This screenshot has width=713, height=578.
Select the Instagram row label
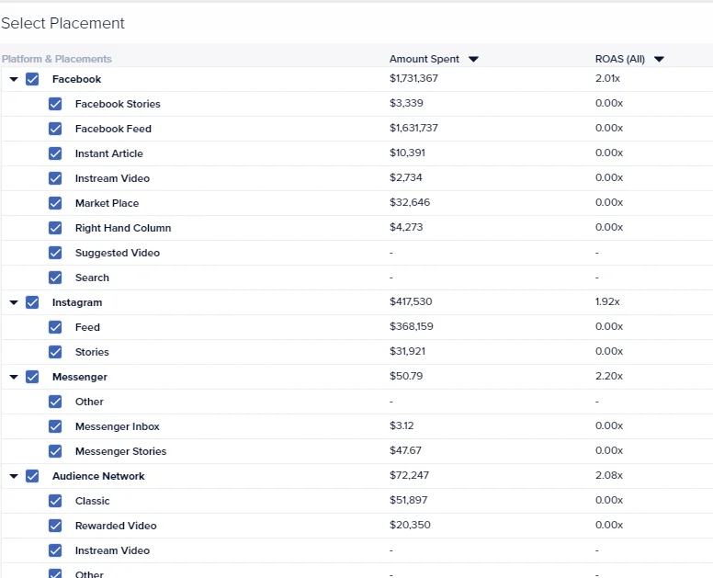pyautogui.click(x=77, y=302)
